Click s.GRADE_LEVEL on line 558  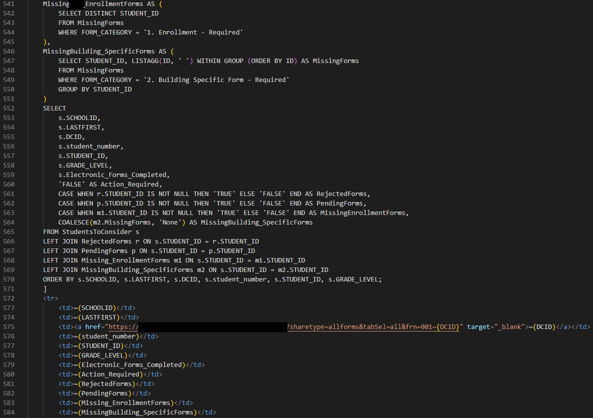85,165
